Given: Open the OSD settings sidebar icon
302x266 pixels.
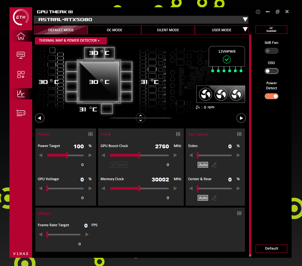Looking at the screenshot, I should click(21, 55).
